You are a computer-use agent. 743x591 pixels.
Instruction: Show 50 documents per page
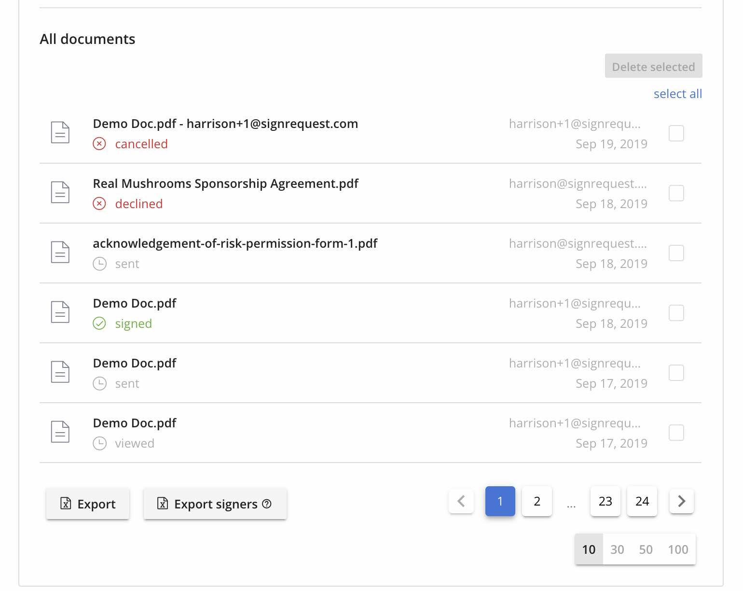pyautogui.click(x=646, y=549)
